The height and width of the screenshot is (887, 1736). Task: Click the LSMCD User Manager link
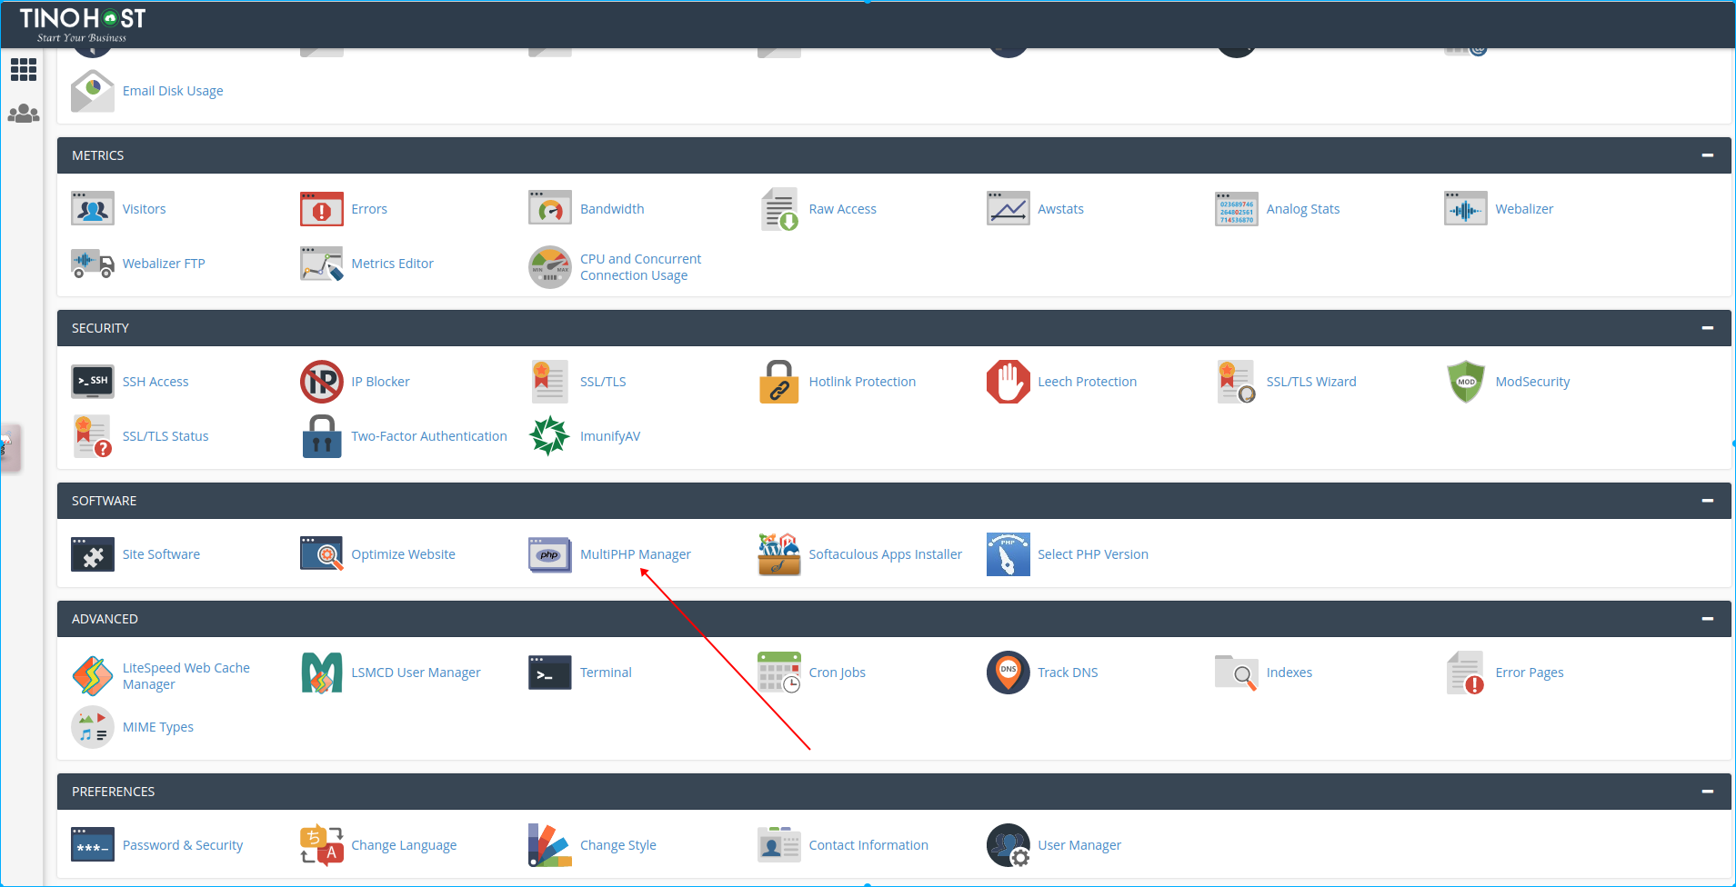(x=416, y=673)
